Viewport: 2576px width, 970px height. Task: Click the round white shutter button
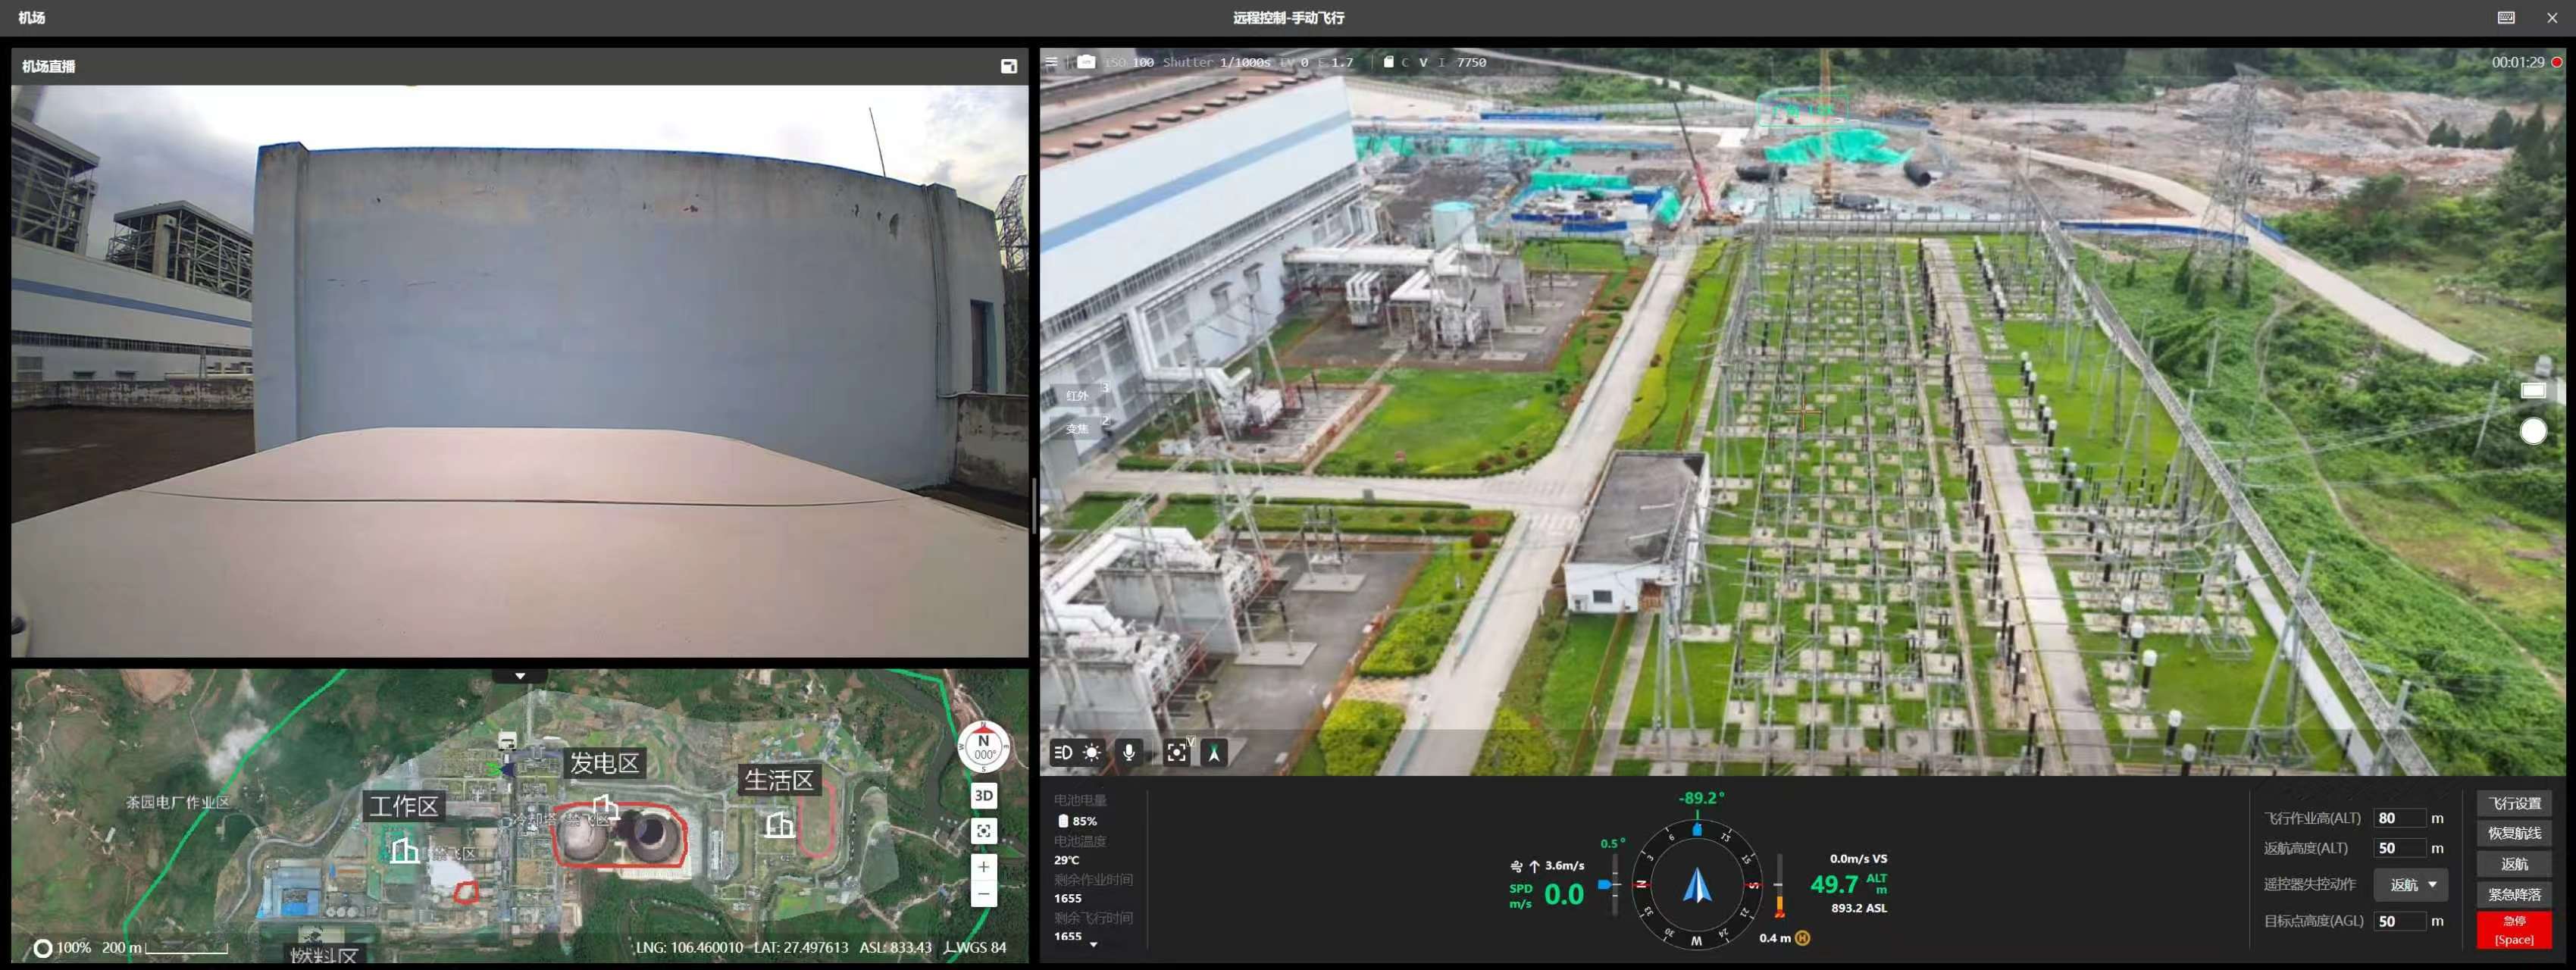click(2533, 431)
